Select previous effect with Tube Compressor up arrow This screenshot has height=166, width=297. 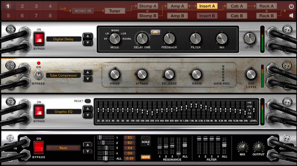(x=88, y=72)
